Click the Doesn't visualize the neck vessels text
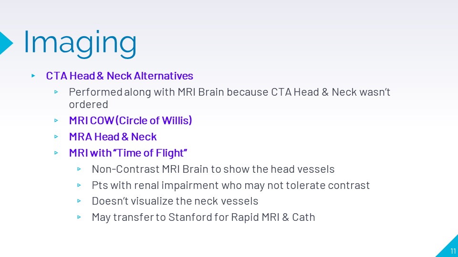458x257 pixels. pos(175,201)
